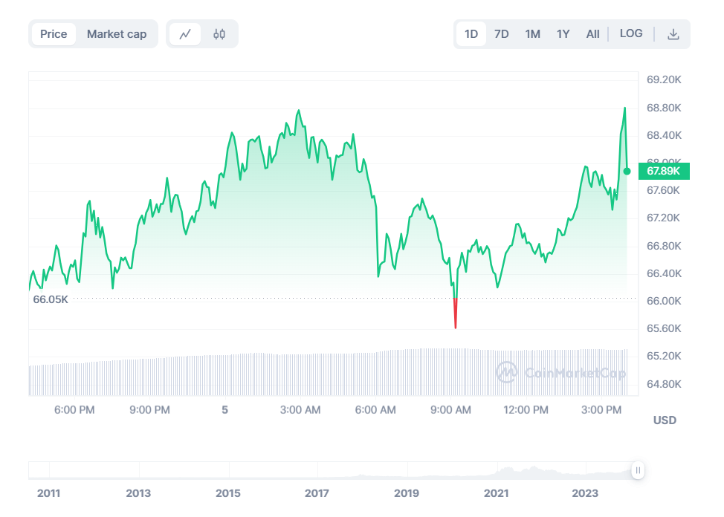Download chart data icon
724x517 pixels.
(x=673, y=34)
